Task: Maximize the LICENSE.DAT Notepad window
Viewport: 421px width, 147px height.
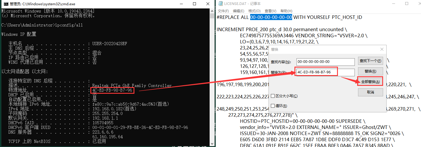Action: (407, 4)
